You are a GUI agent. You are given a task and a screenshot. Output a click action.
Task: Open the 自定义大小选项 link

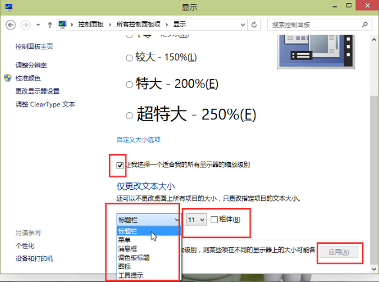pos(138,140)
